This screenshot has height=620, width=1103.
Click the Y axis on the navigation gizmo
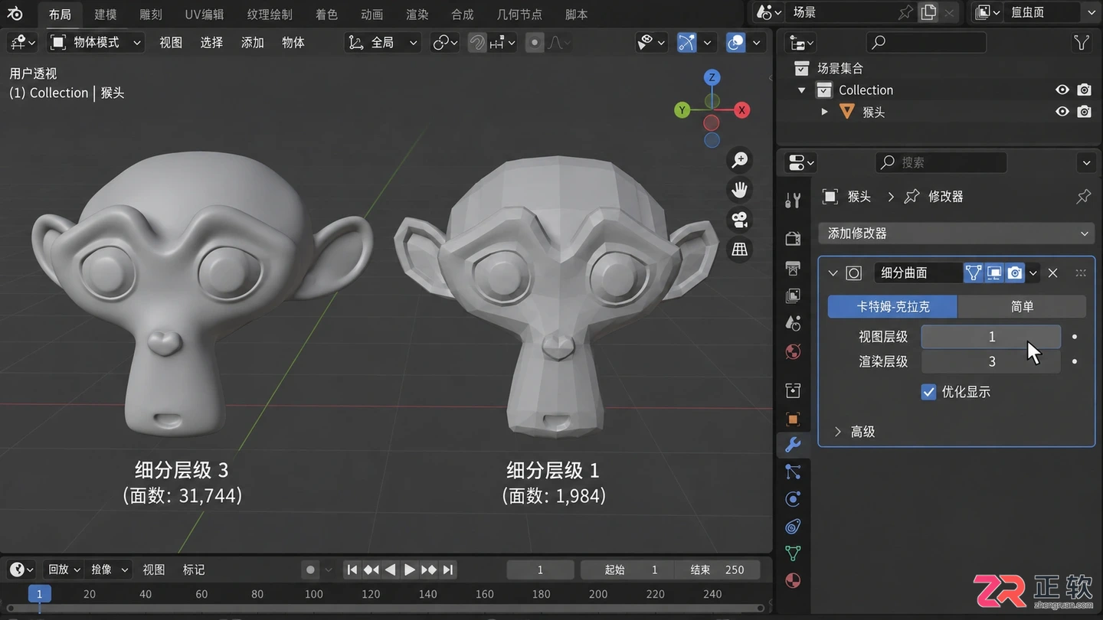click(x=682, y=111)
